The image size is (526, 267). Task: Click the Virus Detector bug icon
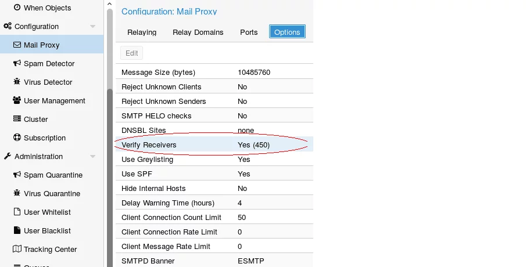pyautogui.click(x=17, y=82)
